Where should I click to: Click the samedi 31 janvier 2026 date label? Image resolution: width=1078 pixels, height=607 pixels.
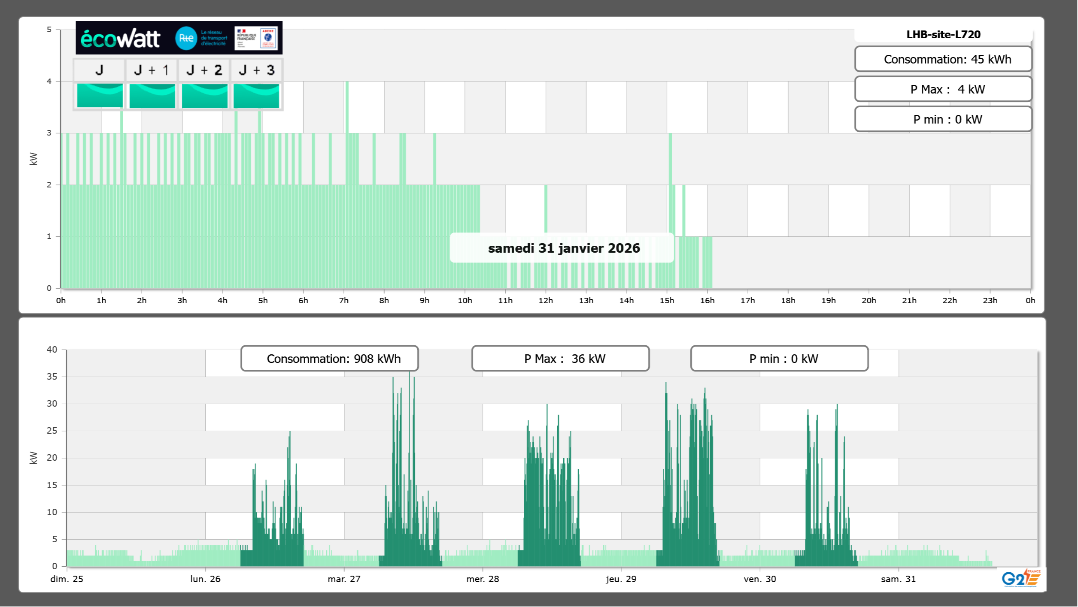tap(563, 248)
